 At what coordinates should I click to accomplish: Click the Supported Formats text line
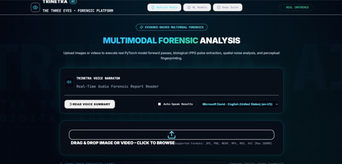[x=223, y=144]
